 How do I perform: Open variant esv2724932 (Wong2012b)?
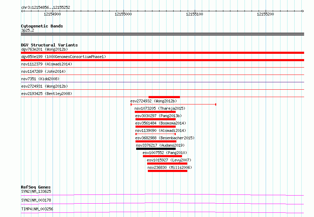coord(153,101)
